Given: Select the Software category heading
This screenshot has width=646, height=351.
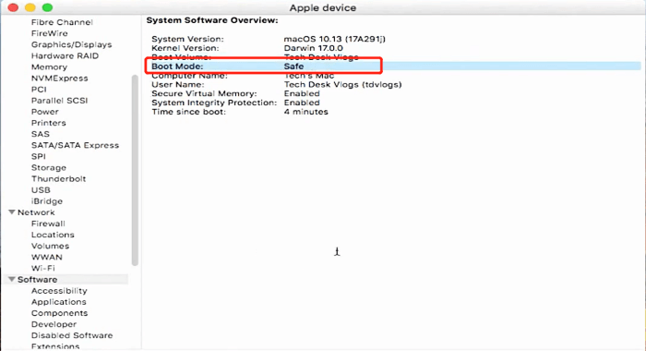Looking at the screenshot, I should [37, 279].
